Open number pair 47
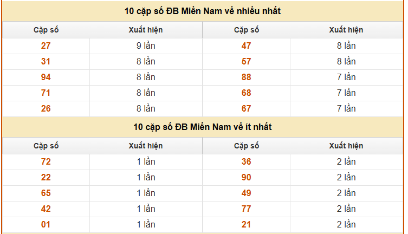Viewport: 408px width, 234px height. coord(247,46)
